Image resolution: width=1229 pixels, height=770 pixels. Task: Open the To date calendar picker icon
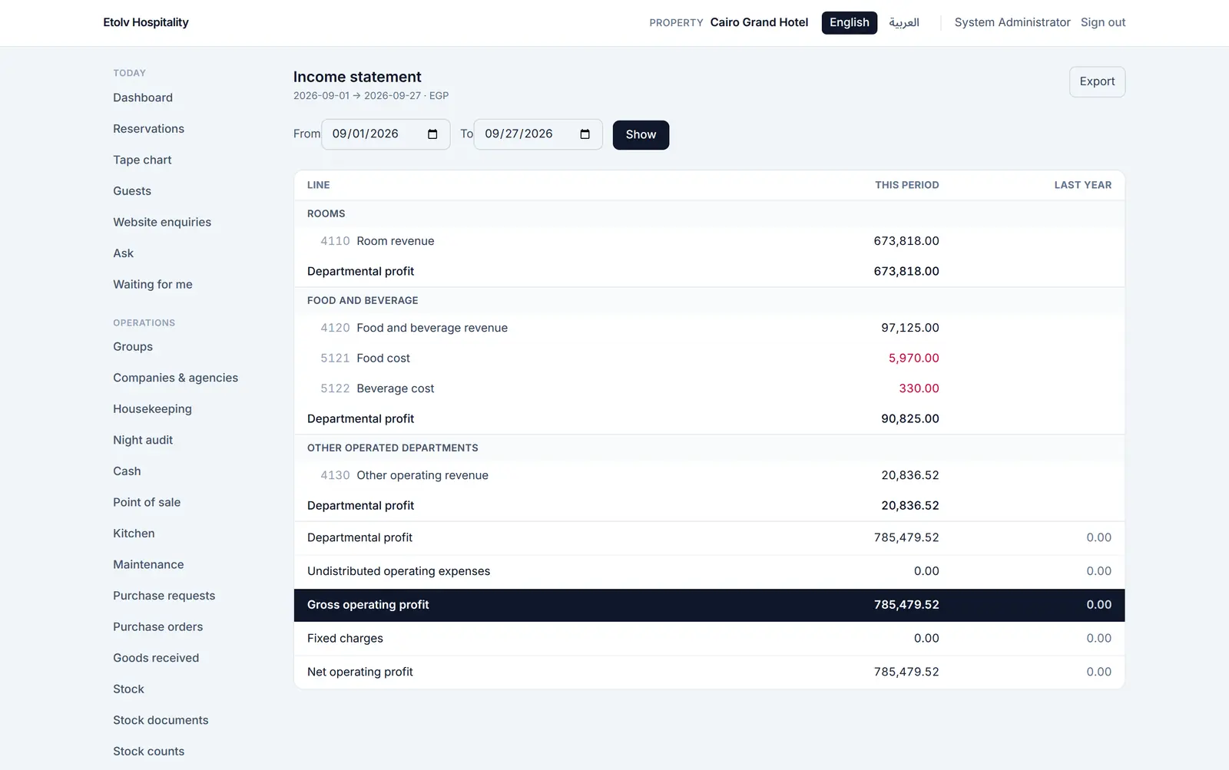585,134
